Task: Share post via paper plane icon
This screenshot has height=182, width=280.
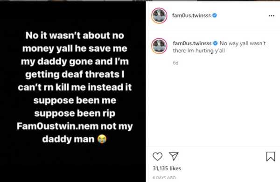Action: click(x=174, y=156)
